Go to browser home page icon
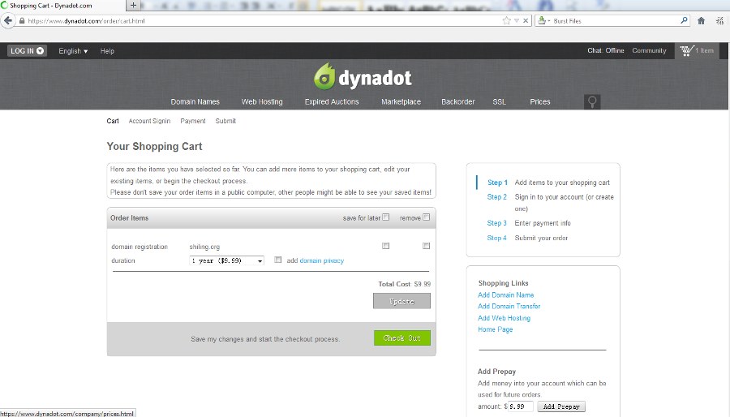Image resolution: width=730 pixels, height=417 pixels. 701,20
